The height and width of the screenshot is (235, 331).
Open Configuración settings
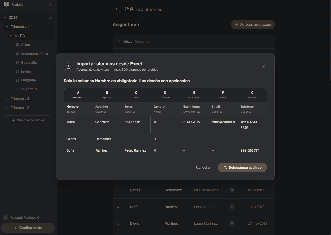pyautogui.click(x=28, y=228)
